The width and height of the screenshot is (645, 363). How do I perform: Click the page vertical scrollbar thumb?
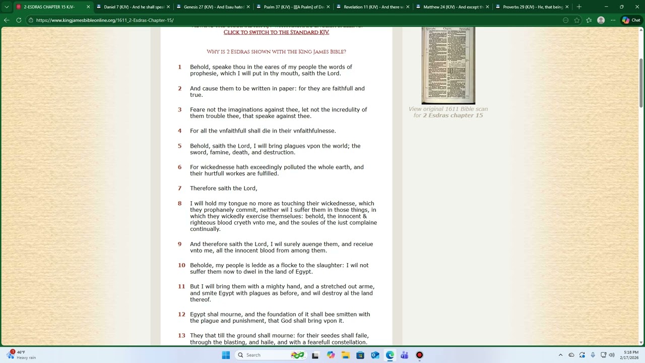(641, 83)
